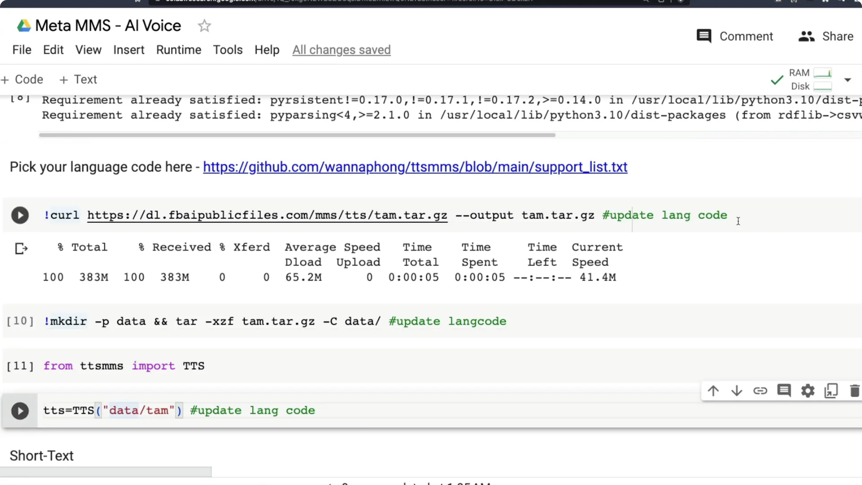
Task: Run the tts=TTS code cell
Action: [20, 410]
